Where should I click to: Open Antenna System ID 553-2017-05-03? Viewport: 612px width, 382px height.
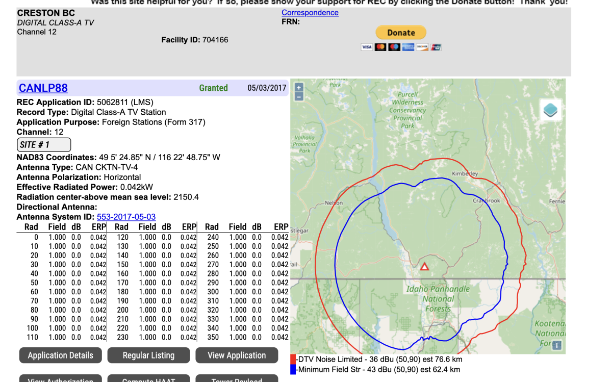tap(126, 217)
